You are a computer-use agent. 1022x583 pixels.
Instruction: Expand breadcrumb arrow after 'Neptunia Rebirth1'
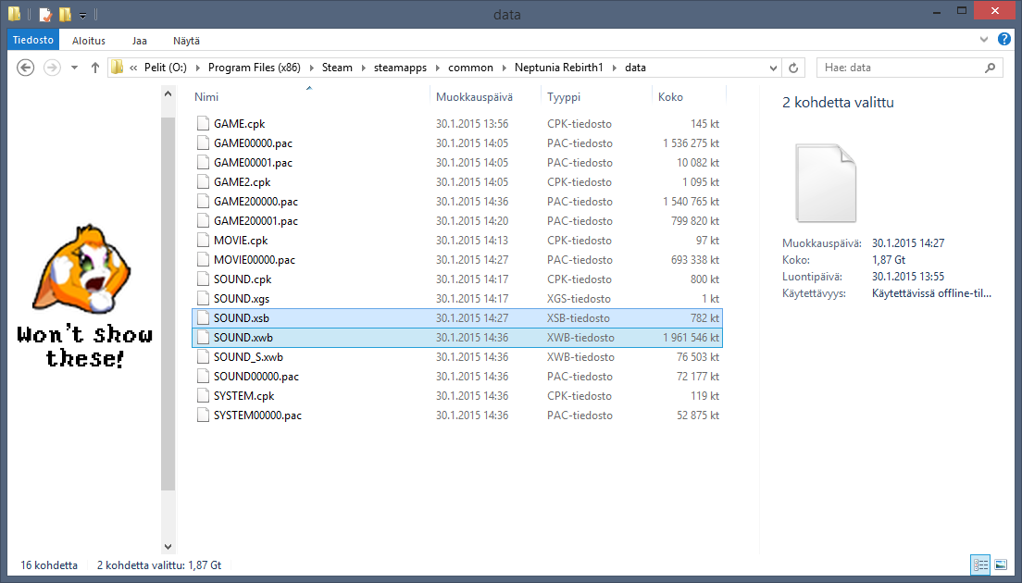614,68
